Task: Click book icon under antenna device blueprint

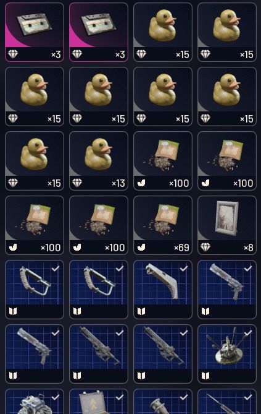Action: [205, 376]
